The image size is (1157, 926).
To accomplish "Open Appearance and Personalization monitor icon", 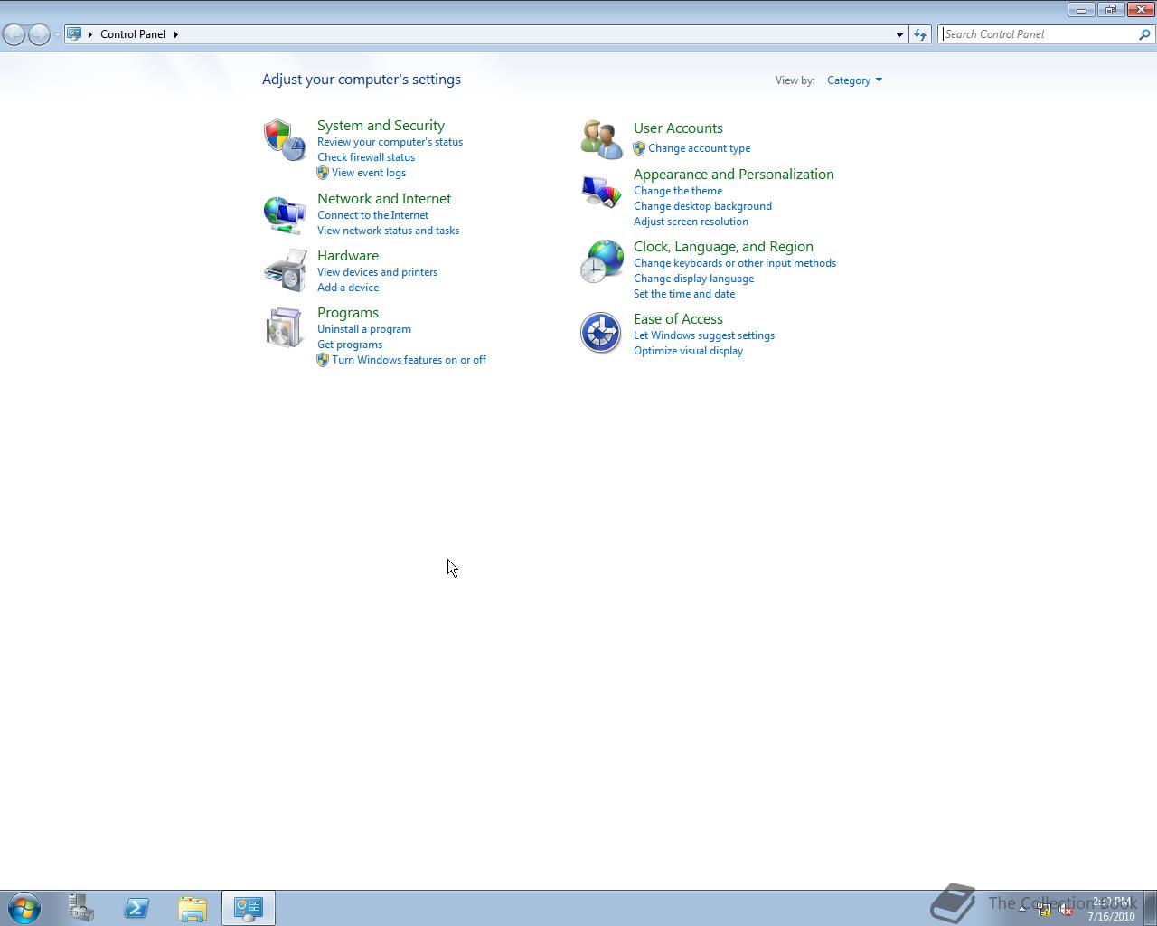I will (x=601, y=191).
